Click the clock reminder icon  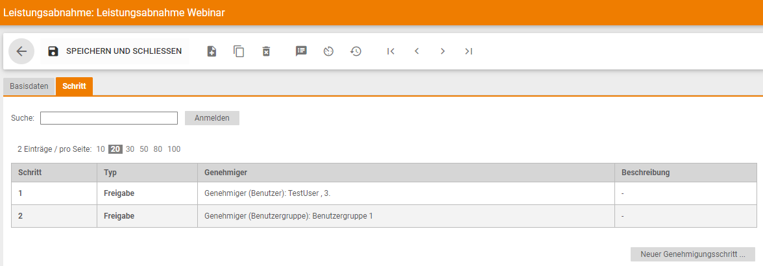(328, 51)
